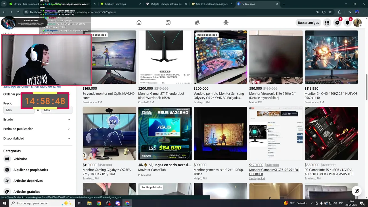Bookmark page with star icon
This screenshot has width=368, height=207.
coord(330,12)
